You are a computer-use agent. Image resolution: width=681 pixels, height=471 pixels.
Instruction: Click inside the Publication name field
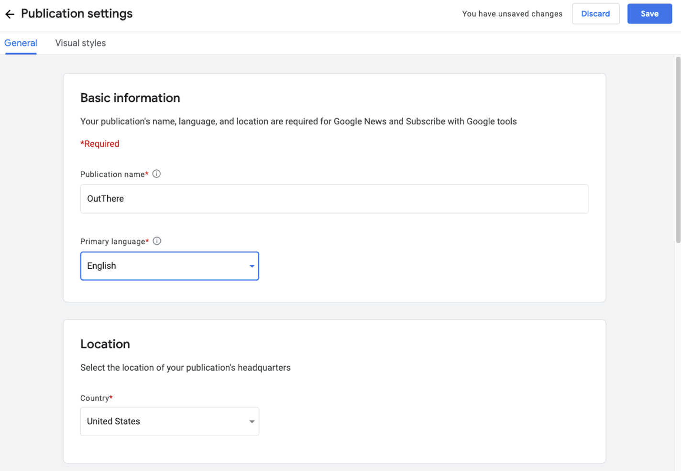click(x=334, y=198)
